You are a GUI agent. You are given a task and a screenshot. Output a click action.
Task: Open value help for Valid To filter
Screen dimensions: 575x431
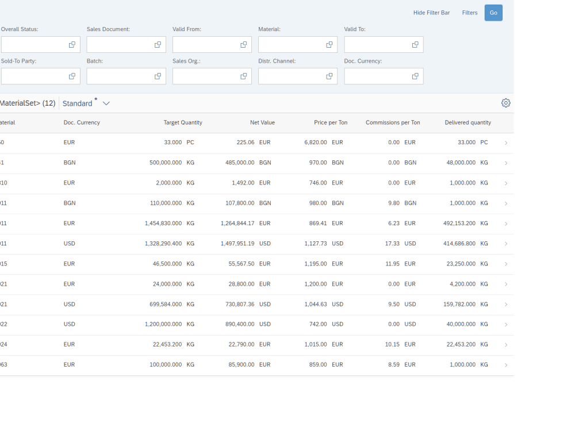click(x=415, y=44)
